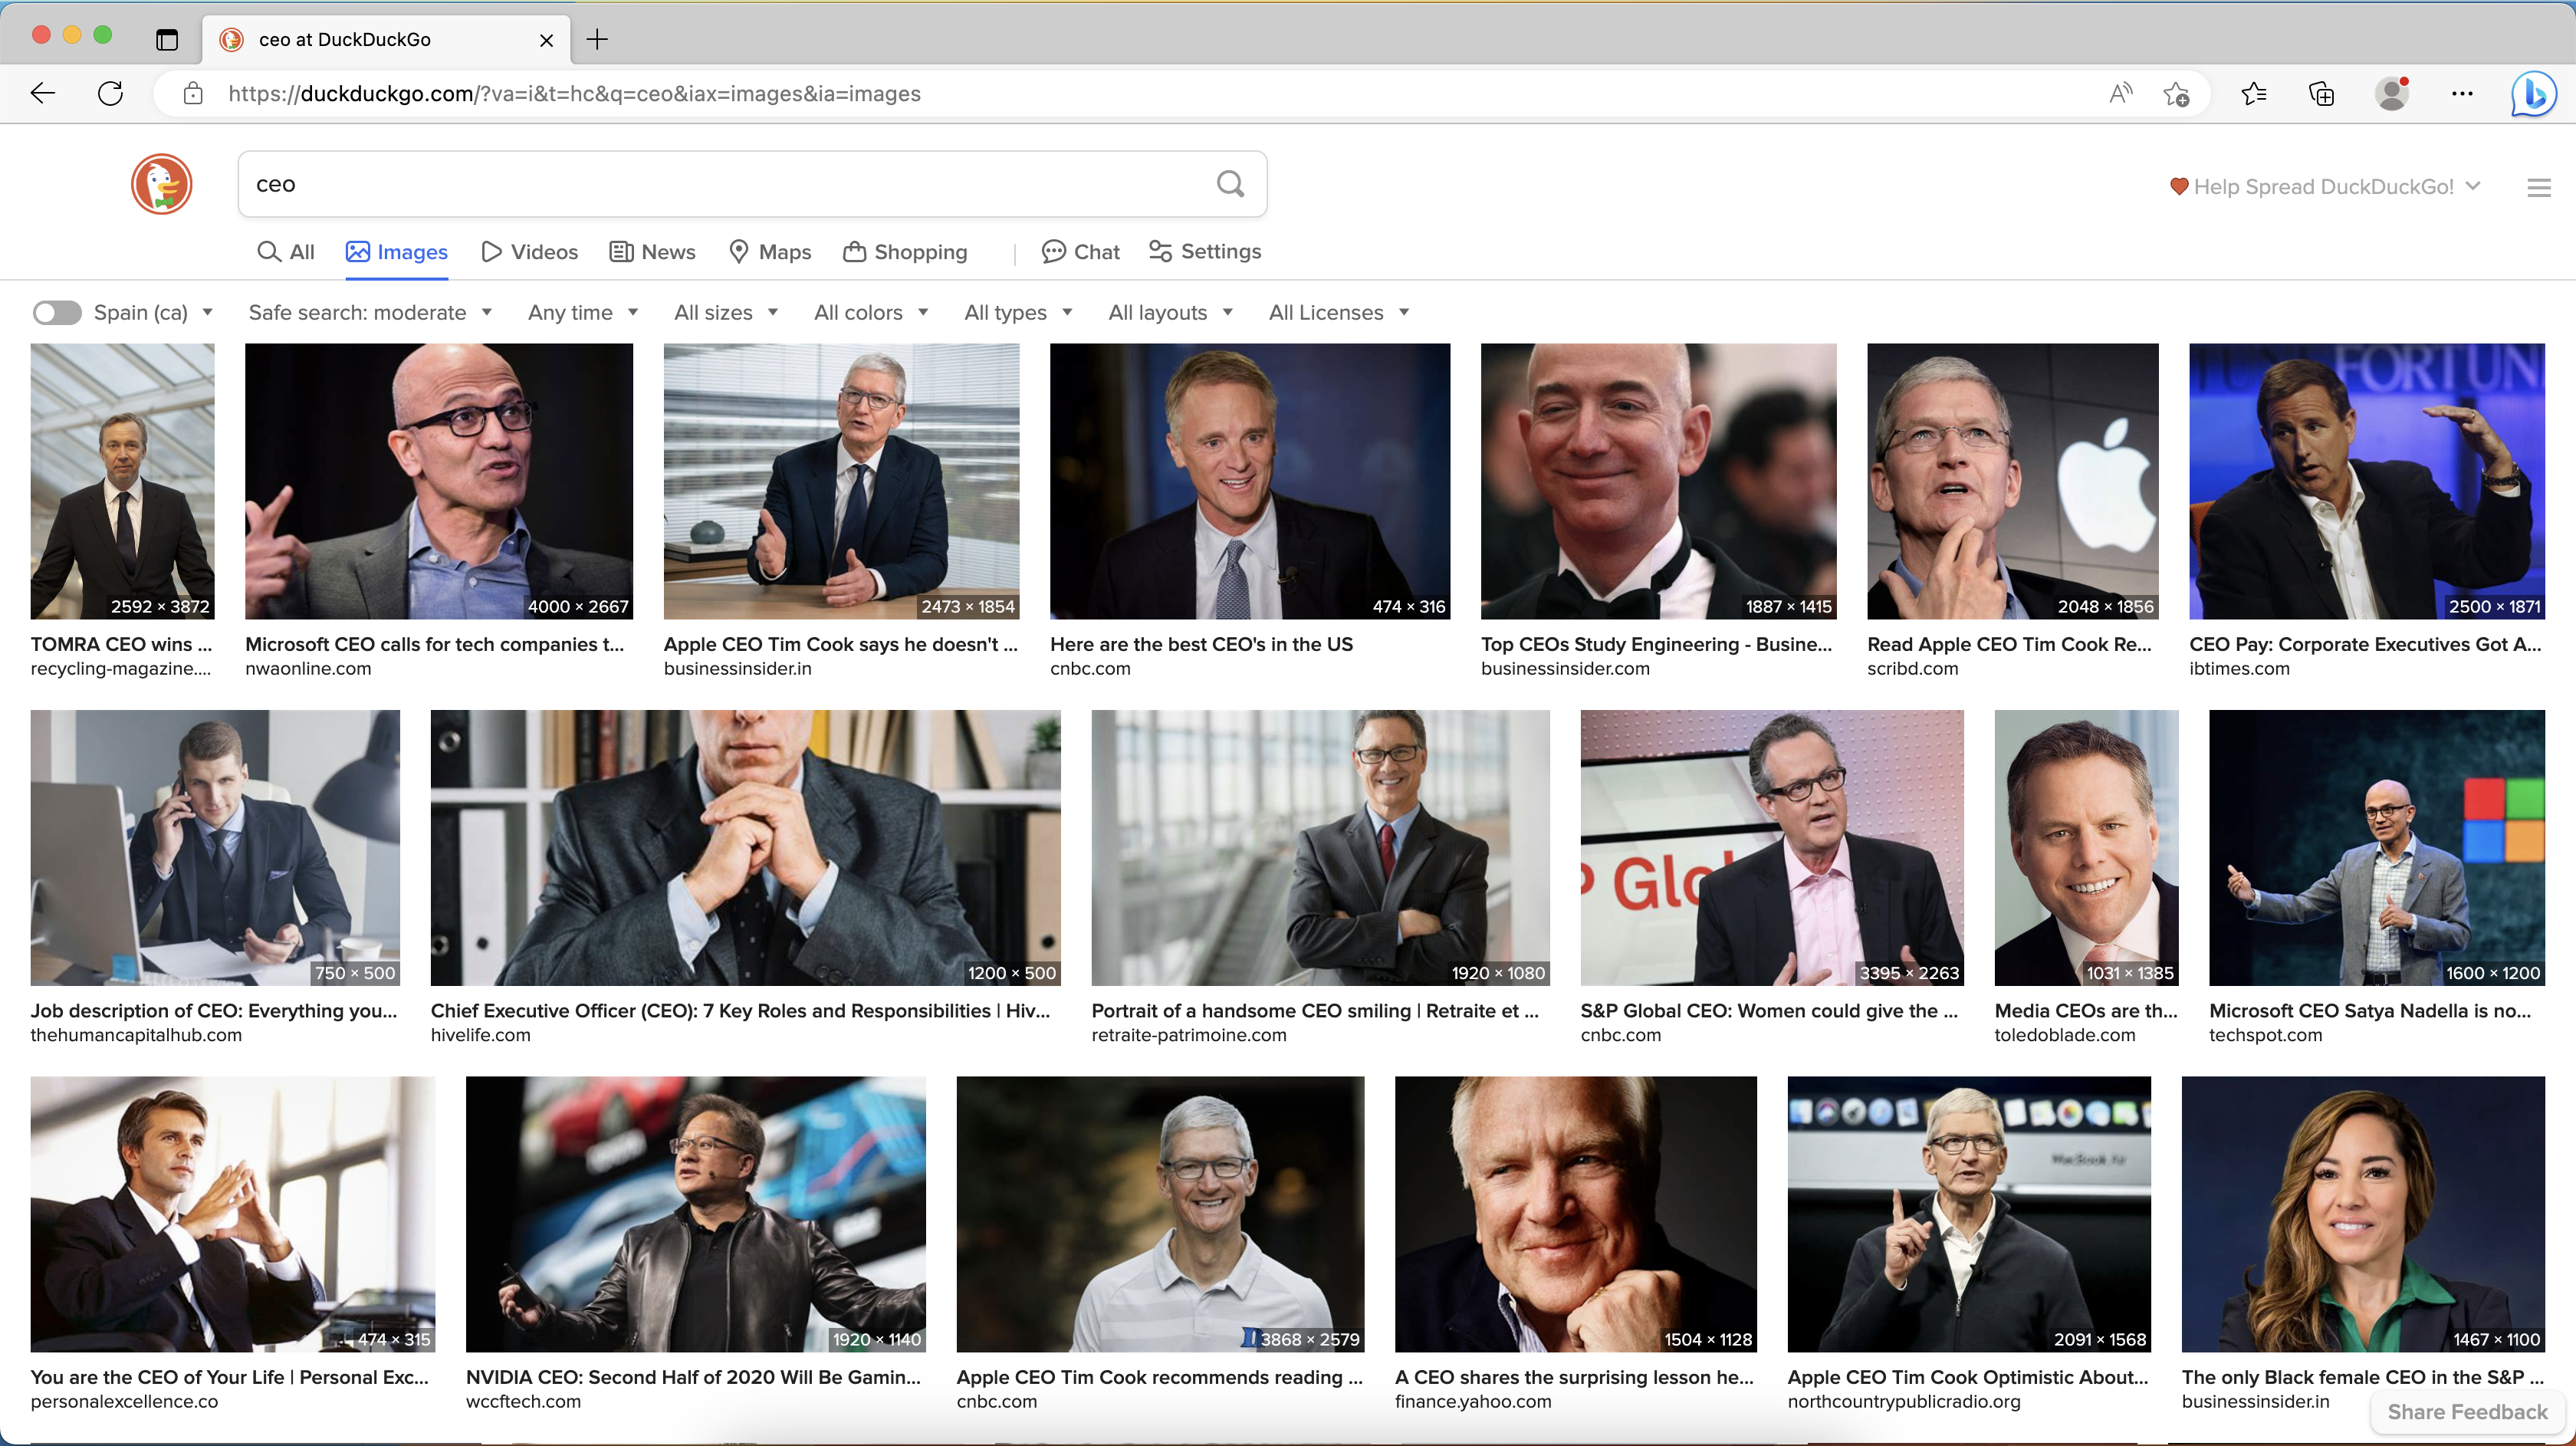Viewport: 2576px width, 1446px height.
Task: Click the retraite-patrimoine.com source link
Action: point(1189,1035)
